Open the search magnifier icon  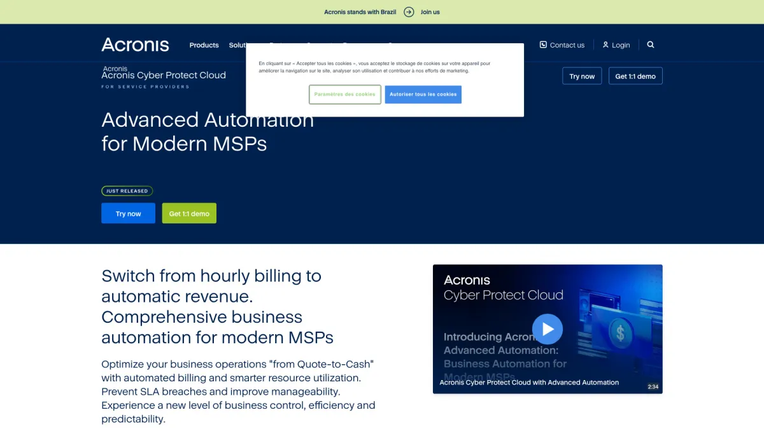point(651,45)
